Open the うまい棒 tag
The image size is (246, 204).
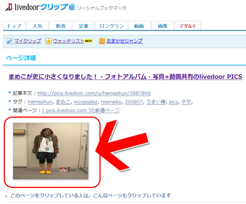[x=156, y=102]
